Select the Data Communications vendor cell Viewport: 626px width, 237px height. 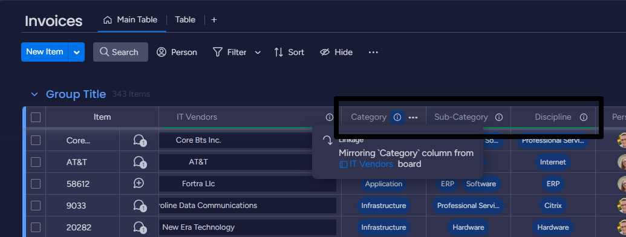(247, 206)
